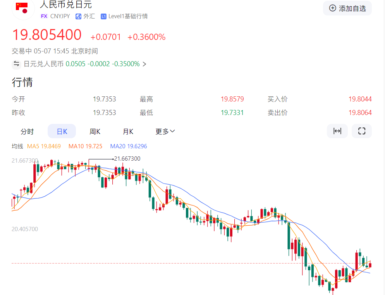Click the globe icon next to 外汇
The image size is (385, 295).
[78, 16]
